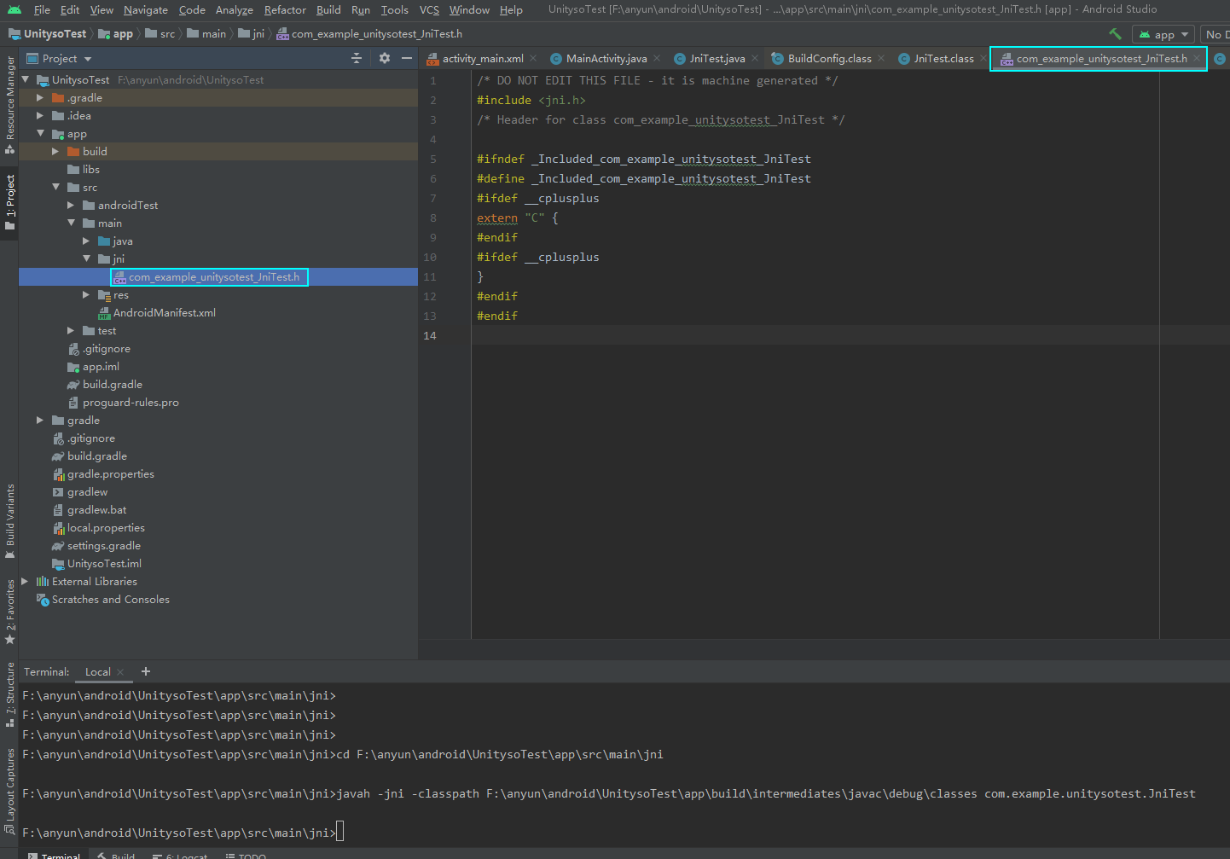This screenshot has width=1230, height=859.
Task: Click the Android Studio logo icon
Action: [x=14, y=9]
